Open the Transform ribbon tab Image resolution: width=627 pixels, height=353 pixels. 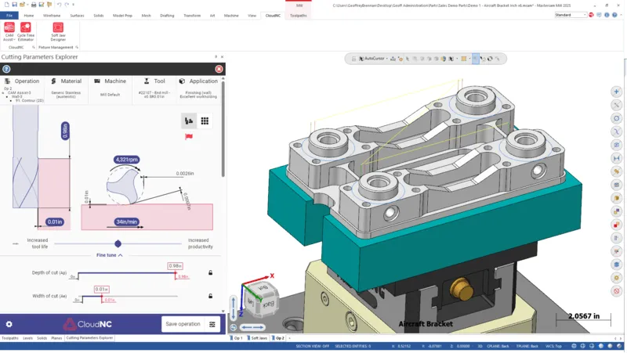click(192, 16)
